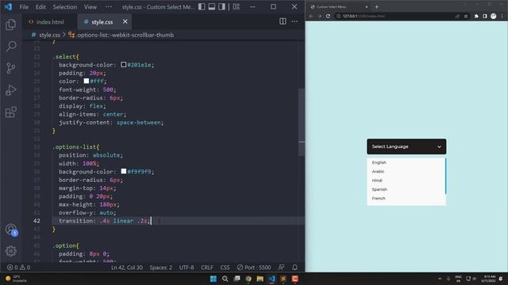Click the dropdown chevron arrow in browser

pos(439,146)
